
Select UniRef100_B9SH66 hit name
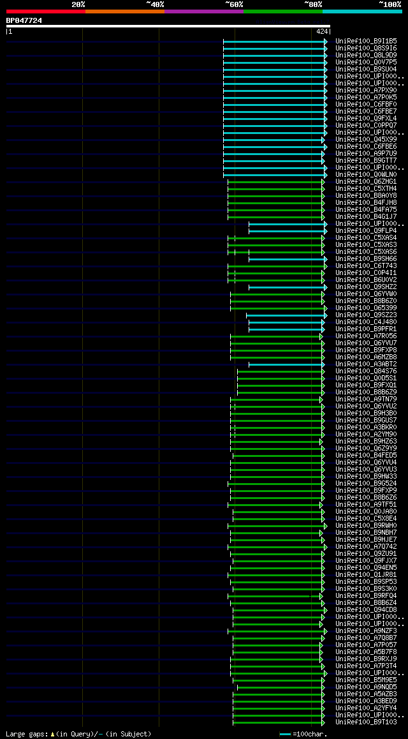366,258
